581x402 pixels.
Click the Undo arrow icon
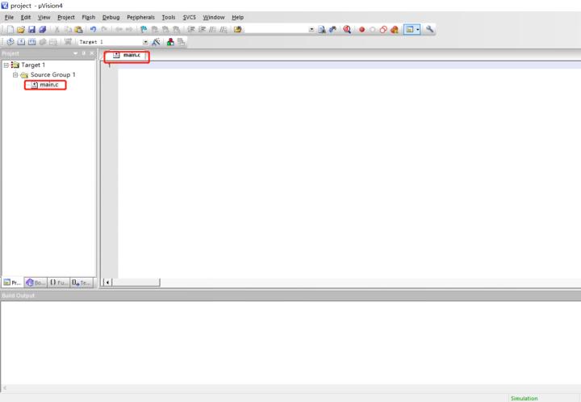pyautogui.click(x=94, y=29)
